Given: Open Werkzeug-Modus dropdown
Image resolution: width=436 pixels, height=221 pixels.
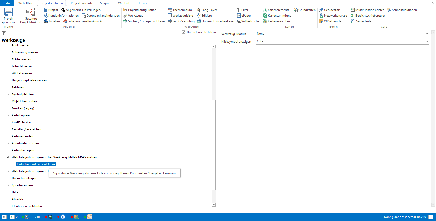Looking at the screenshot, I should pyautogui.click(x=342, y=34).
